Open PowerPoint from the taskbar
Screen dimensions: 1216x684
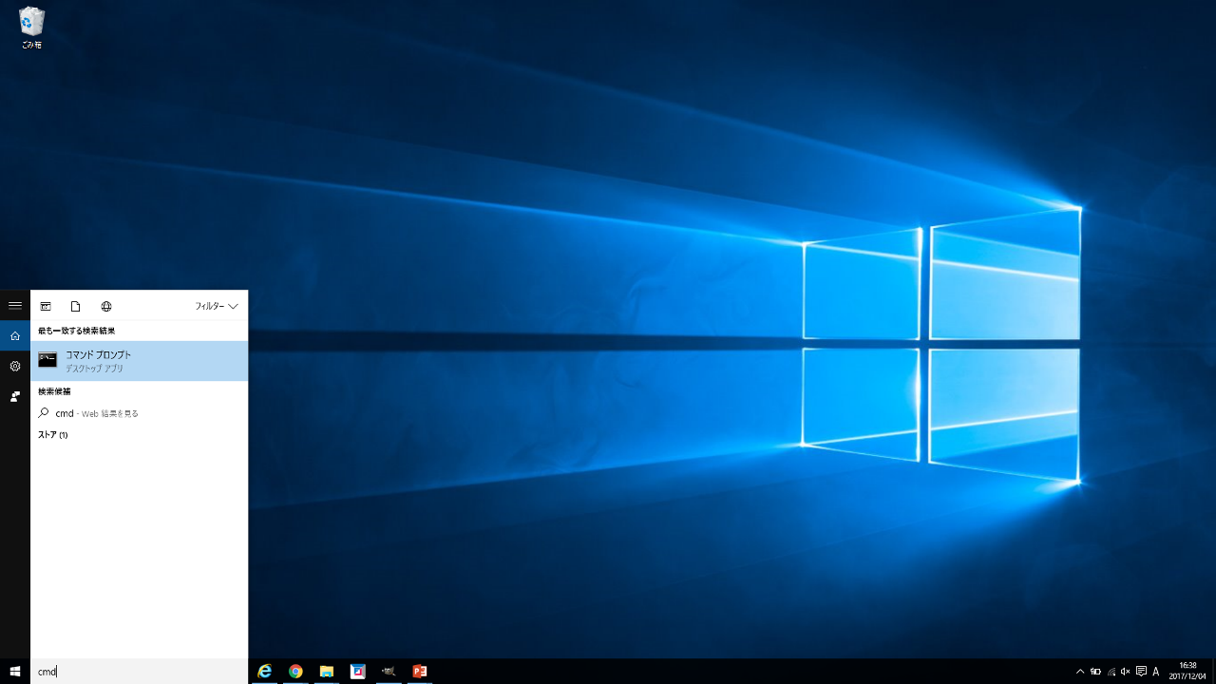tap(420, 672)
